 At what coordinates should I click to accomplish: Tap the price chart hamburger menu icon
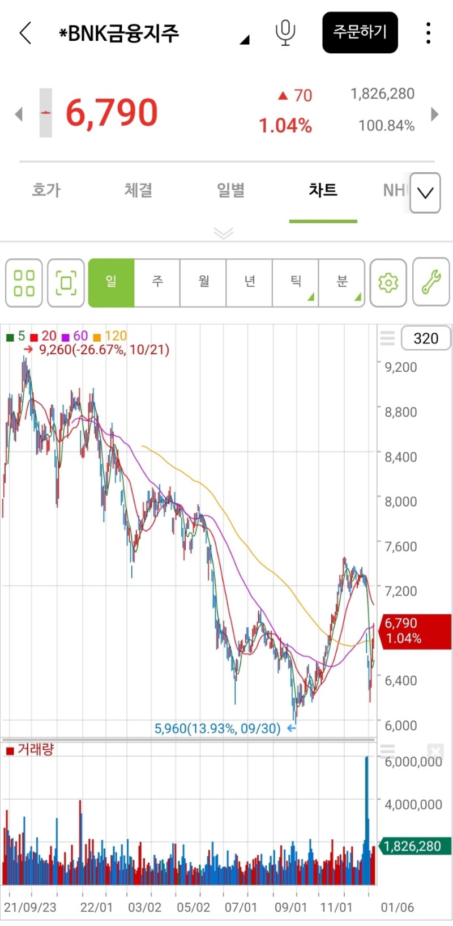387,338
